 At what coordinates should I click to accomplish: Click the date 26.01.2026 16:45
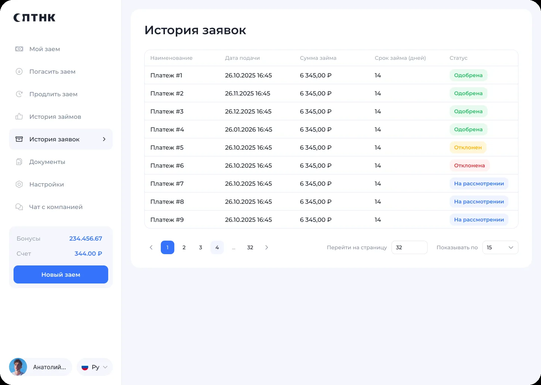(x=249, y=129)
